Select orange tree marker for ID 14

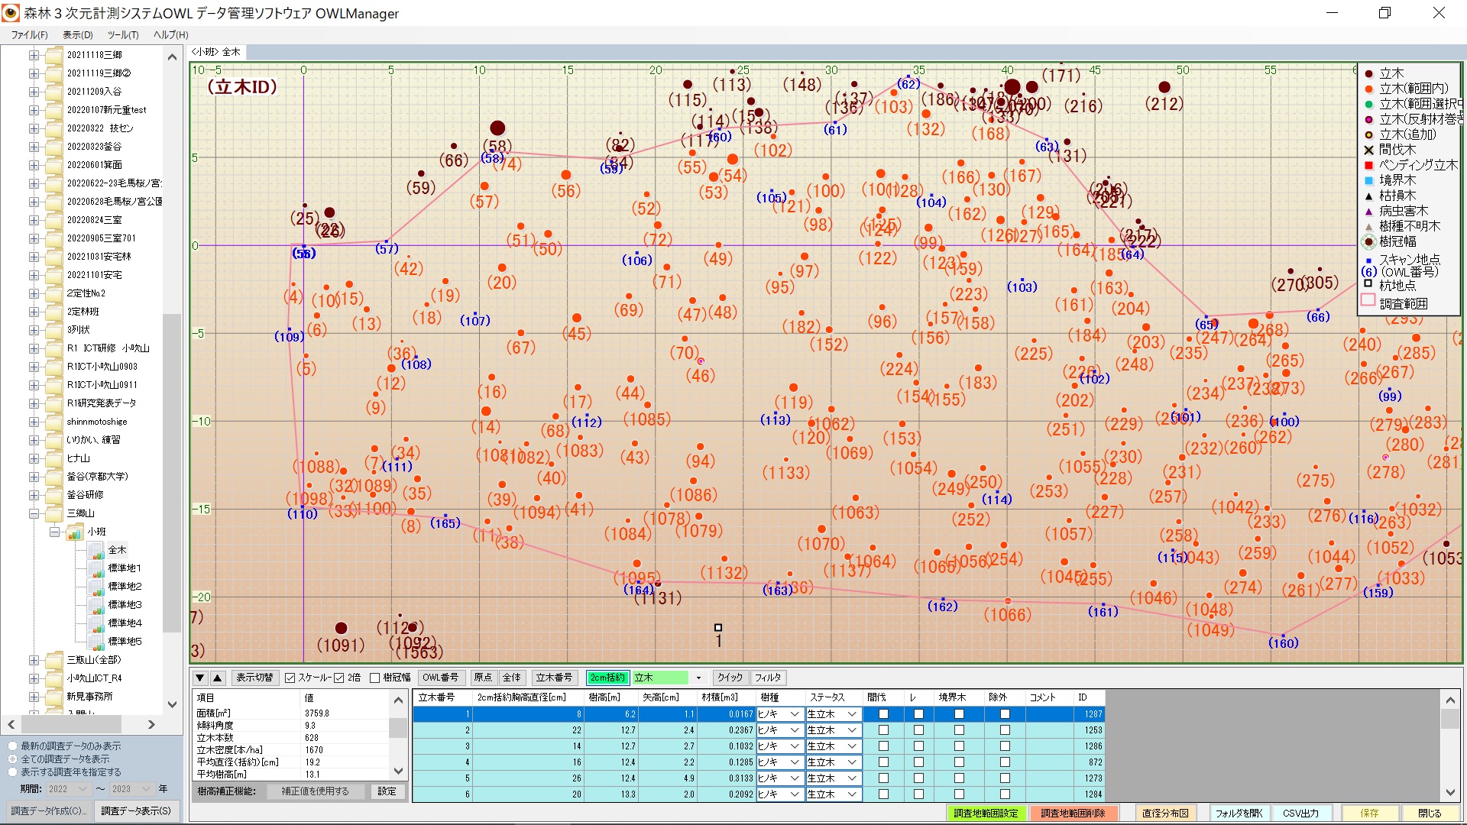click(486, 411)
